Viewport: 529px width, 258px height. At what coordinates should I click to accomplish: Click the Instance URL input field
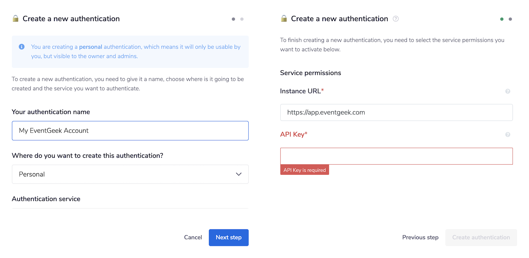pyautogui.click(x=396, y=112)
